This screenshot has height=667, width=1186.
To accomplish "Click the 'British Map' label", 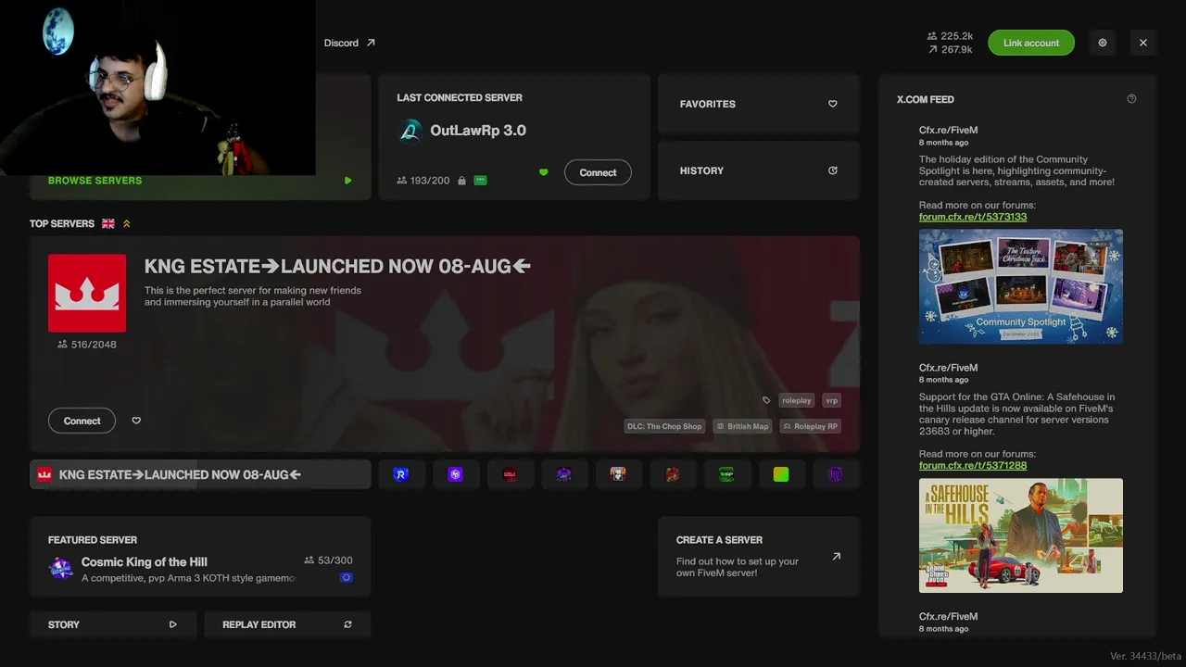I will click(742, 426).
